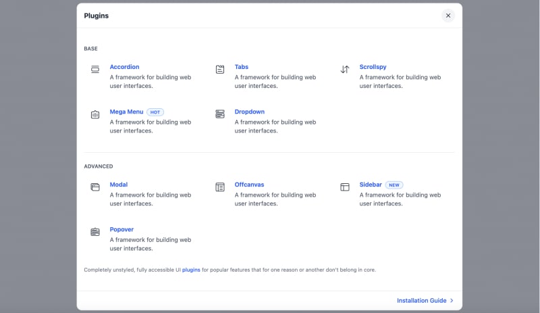The height and width of the screenshot is (313, 540).
Task: Click the Dropdown plugin icon
Action: point(220,114)
